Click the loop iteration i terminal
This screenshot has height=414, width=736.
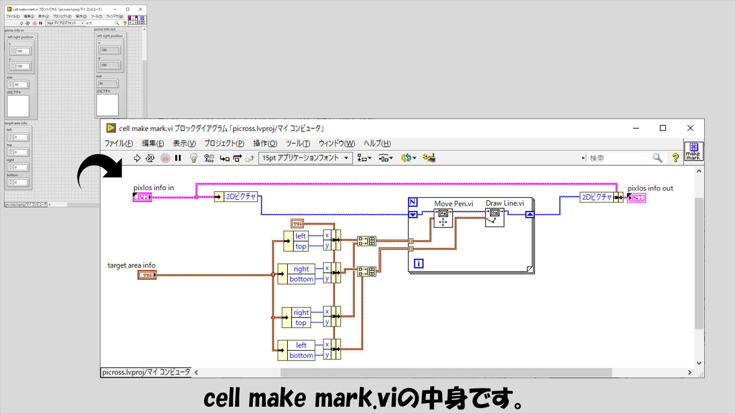tap(419, 264)
